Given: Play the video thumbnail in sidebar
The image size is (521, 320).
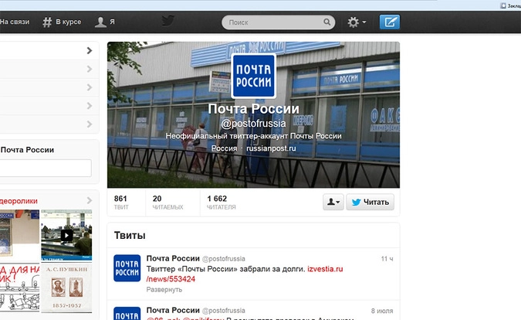Looking at the screenshot, I should (66, 235).
